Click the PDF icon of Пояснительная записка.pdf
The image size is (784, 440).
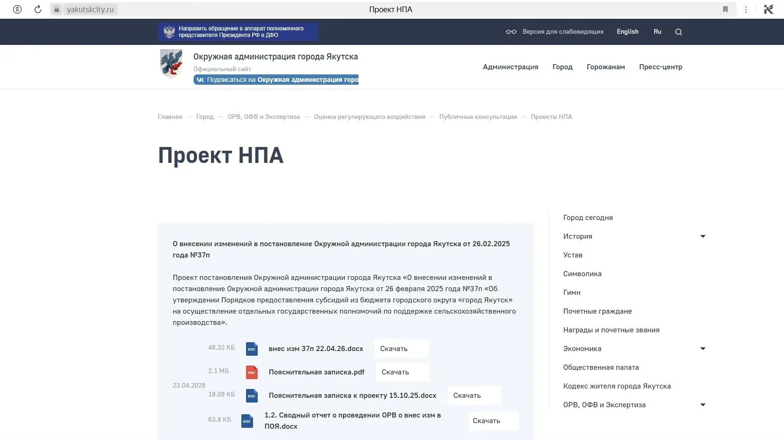(x=252, y=372)
